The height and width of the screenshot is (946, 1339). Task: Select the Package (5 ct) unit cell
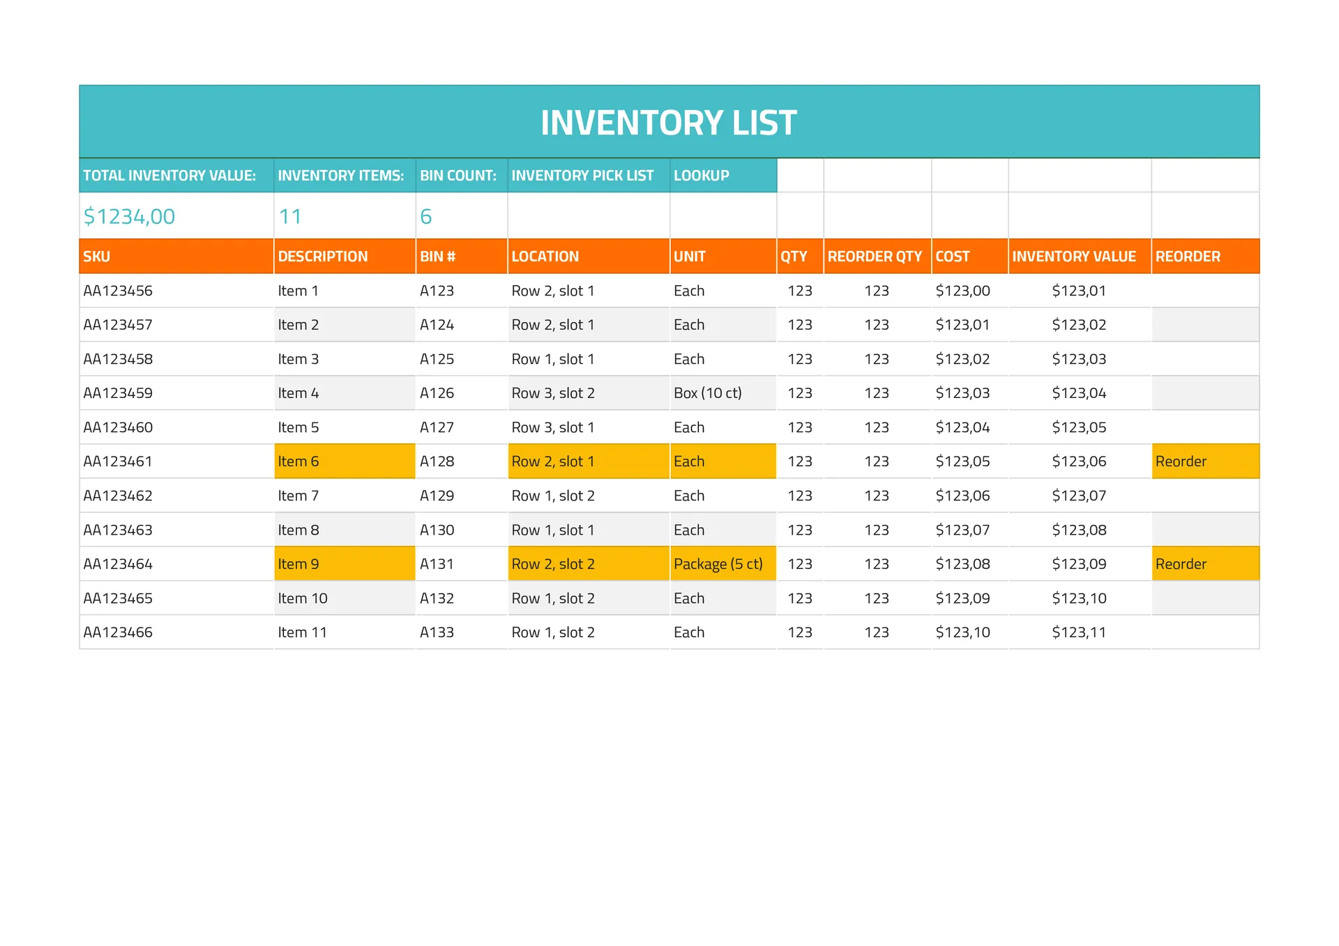pyautogui.click(x=718, y=564)
